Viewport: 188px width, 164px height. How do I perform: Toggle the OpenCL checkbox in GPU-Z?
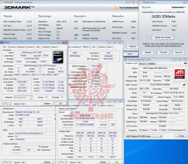click(x=140, y=130)
